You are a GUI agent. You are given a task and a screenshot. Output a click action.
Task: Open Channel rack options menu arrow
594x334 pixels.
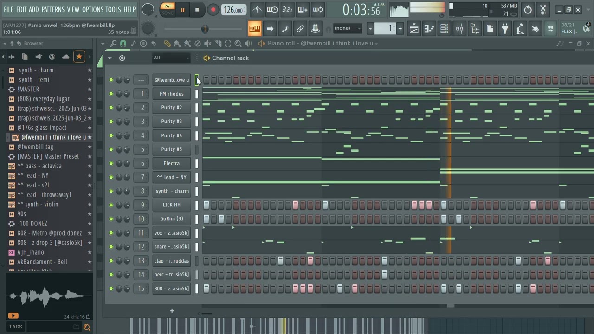point(110,58)
